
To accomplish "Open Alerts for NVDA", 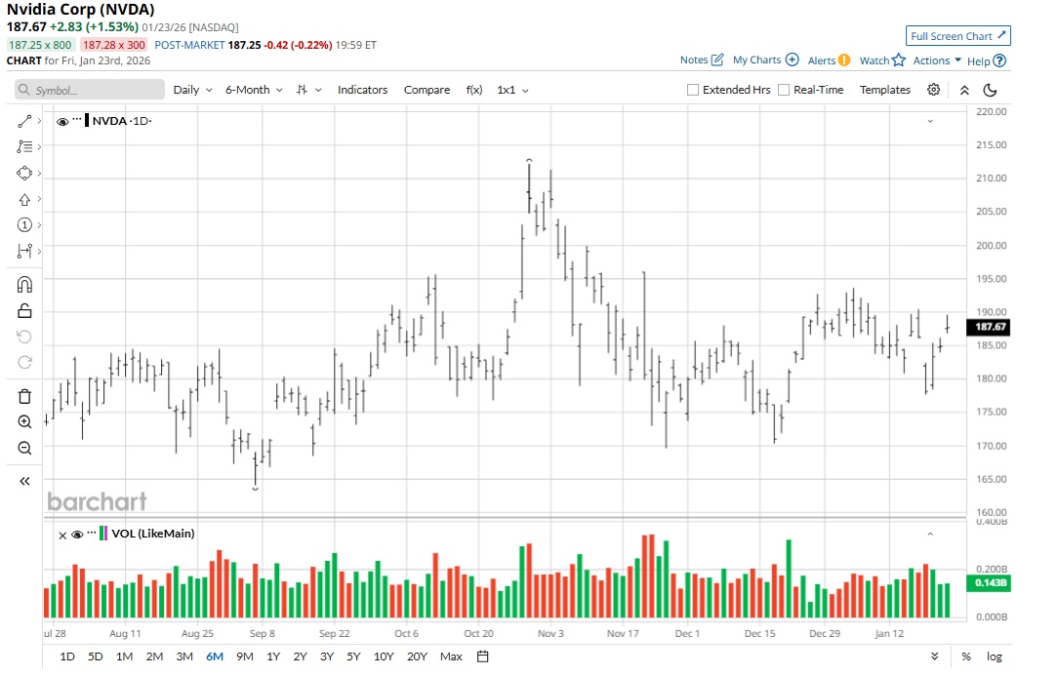I will [830, 60].
